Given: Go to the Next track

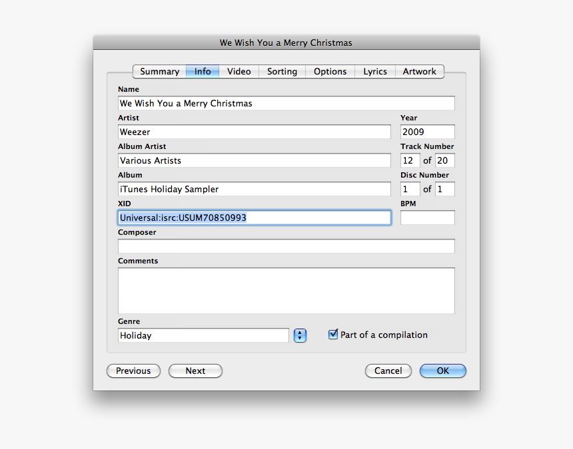Looking at the screenshot, I should click(195, 371).
